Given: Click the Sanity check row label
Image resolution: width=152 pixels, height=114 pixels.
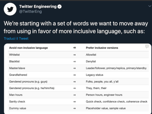Looking at the screenshot, I should coord(17,102).
